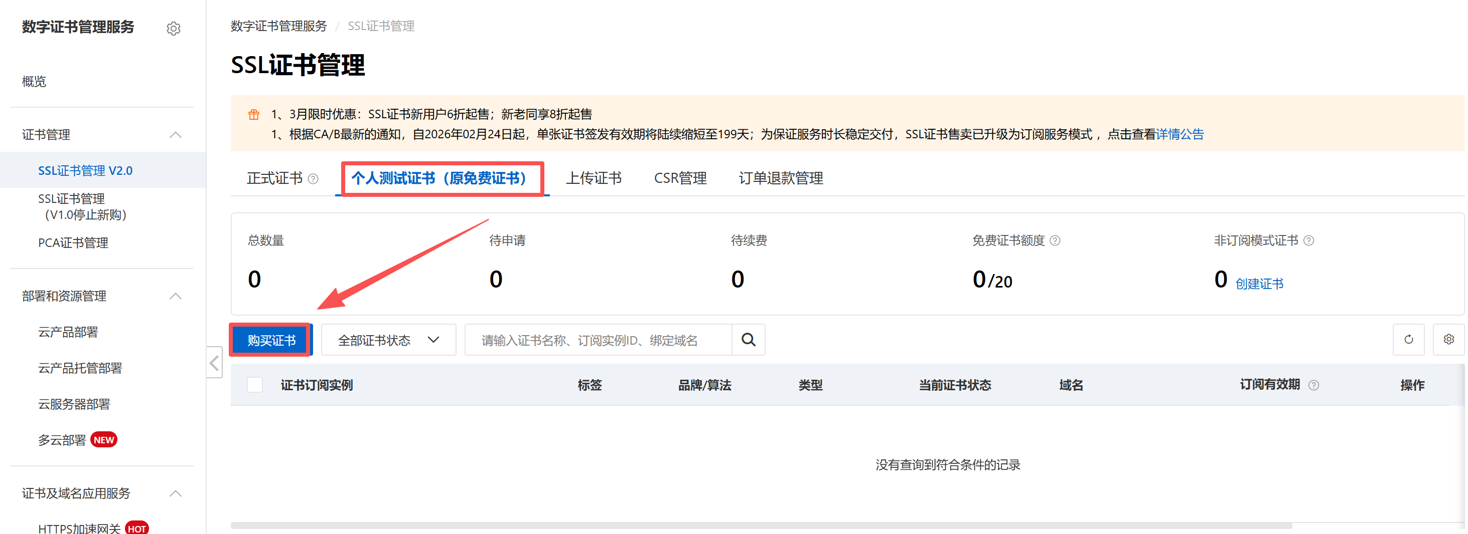Focus the certificate name search field
The height and width of the screenshot is (534, 1468).
pyautogui.click(x=599, y=340)
